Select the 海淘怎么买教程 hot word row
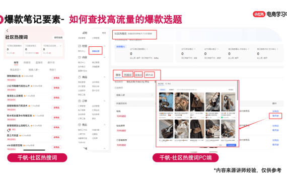 click(34, 98)
